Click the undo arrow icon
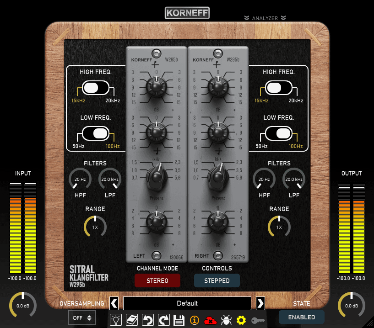374x328 pixels. pos(148,320)
